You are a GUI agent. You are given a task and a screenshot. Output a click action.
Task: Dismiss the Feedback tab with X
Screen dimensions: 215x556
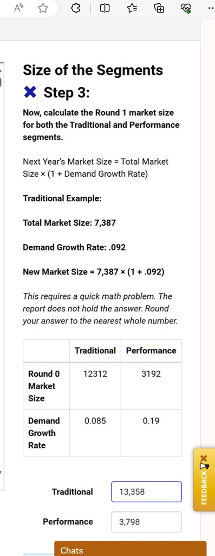pyautogui.click(x=203, y=459)
